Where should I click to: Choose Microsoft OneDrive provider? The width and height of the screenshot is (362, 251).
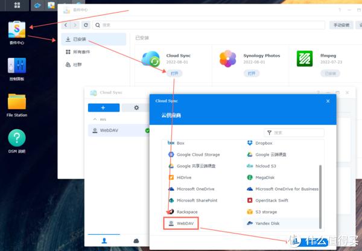[191, 189]
